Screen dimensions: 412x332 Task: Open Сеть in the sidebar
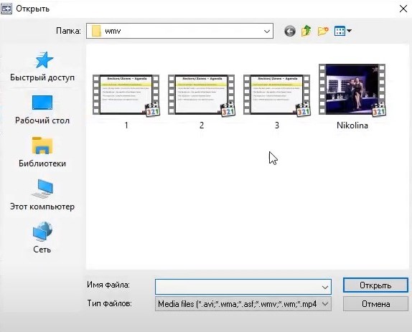point(42,238)
